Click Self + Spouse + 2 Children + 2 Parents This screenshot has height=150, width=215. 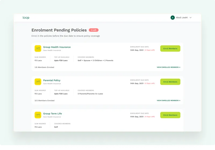pyautogui.click(x=95, y=60)
